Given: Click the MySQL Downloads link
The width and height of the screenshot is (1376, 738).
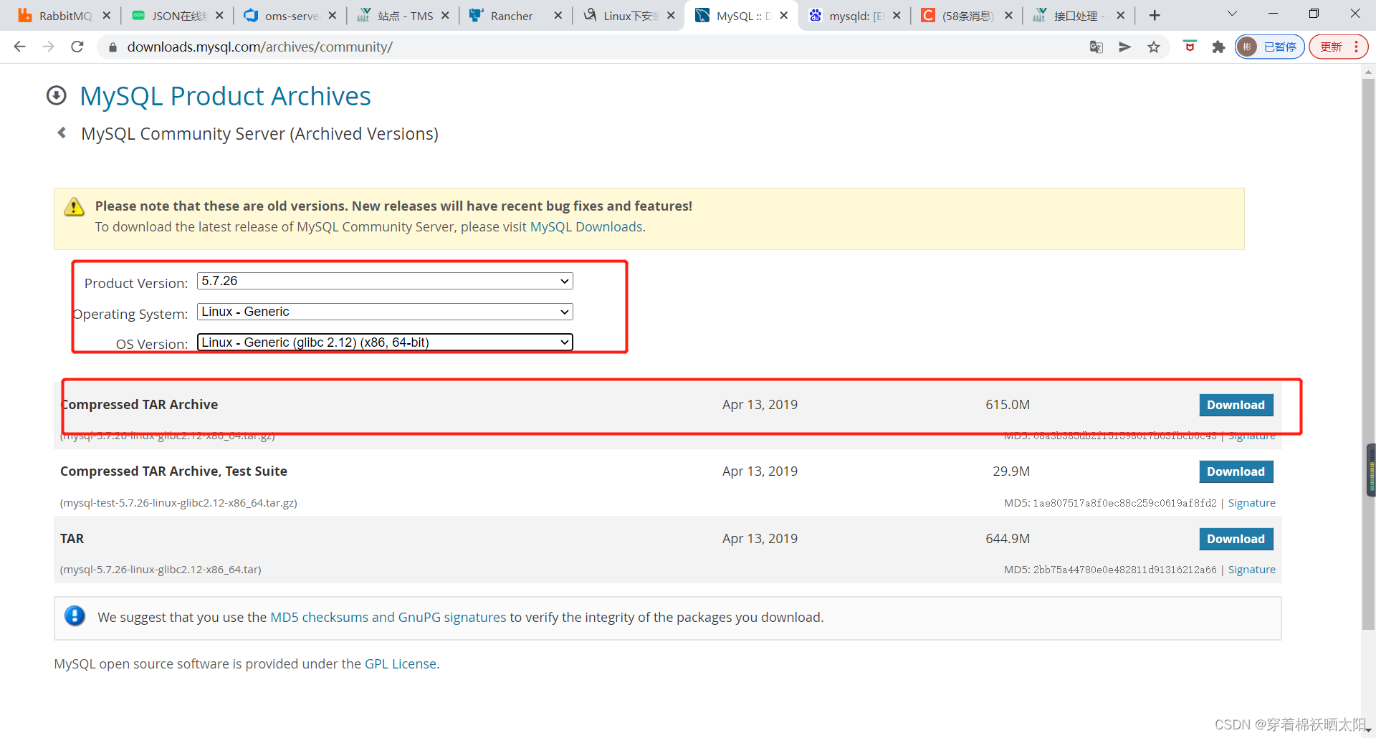Looking at the screenshot, I should click(586, 226).
